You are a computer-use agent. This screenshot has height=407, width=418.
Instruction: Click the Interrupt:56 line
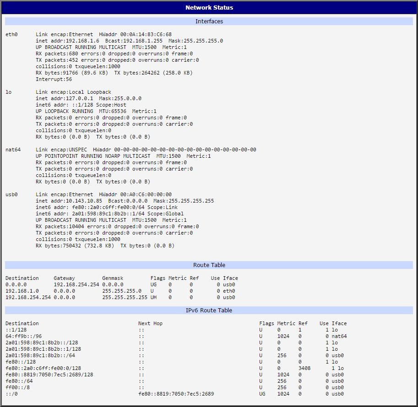(54, 79)
